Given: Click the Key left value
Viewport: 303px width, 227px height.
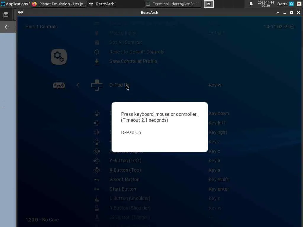Looking at the screenshot, I should tap(217, 123).
